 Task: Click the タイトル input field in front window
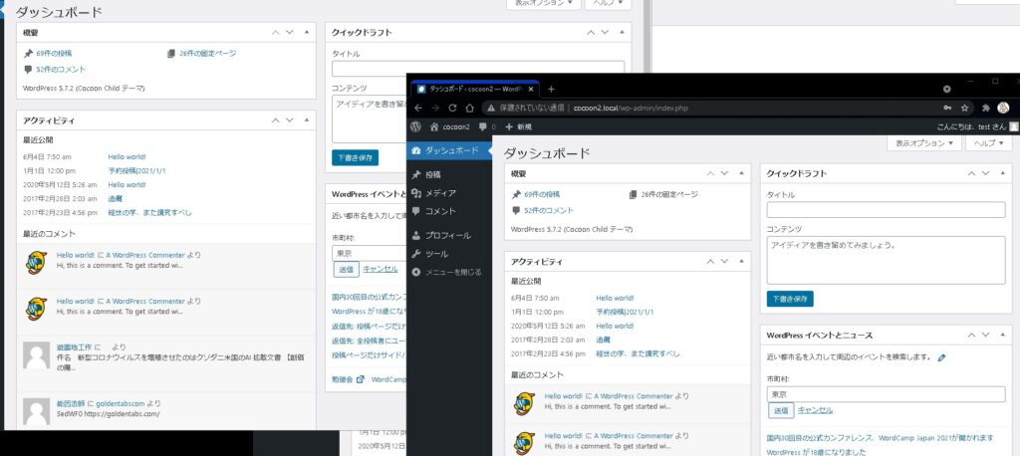[886, 210]
